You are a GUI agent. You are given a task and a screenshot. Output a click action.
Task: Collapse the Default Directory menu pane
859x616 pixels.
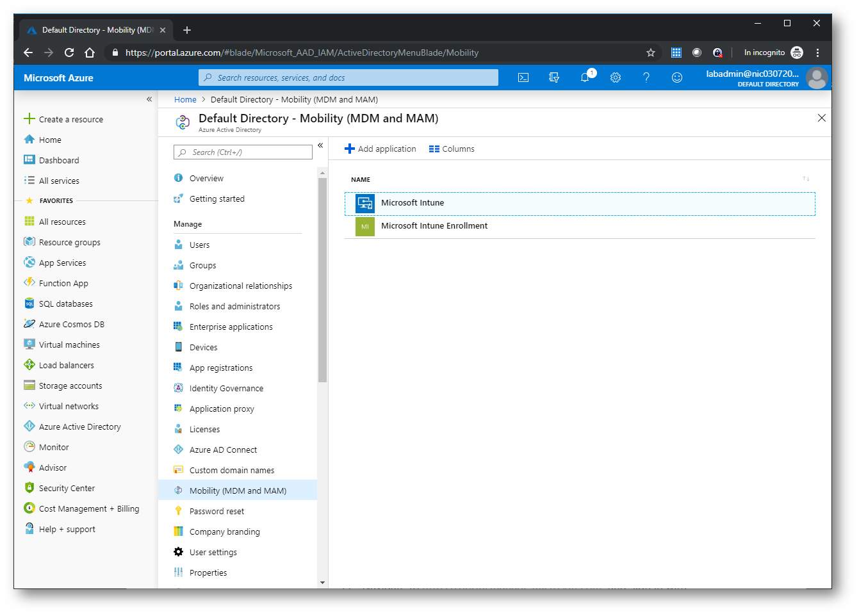[320, 145]
